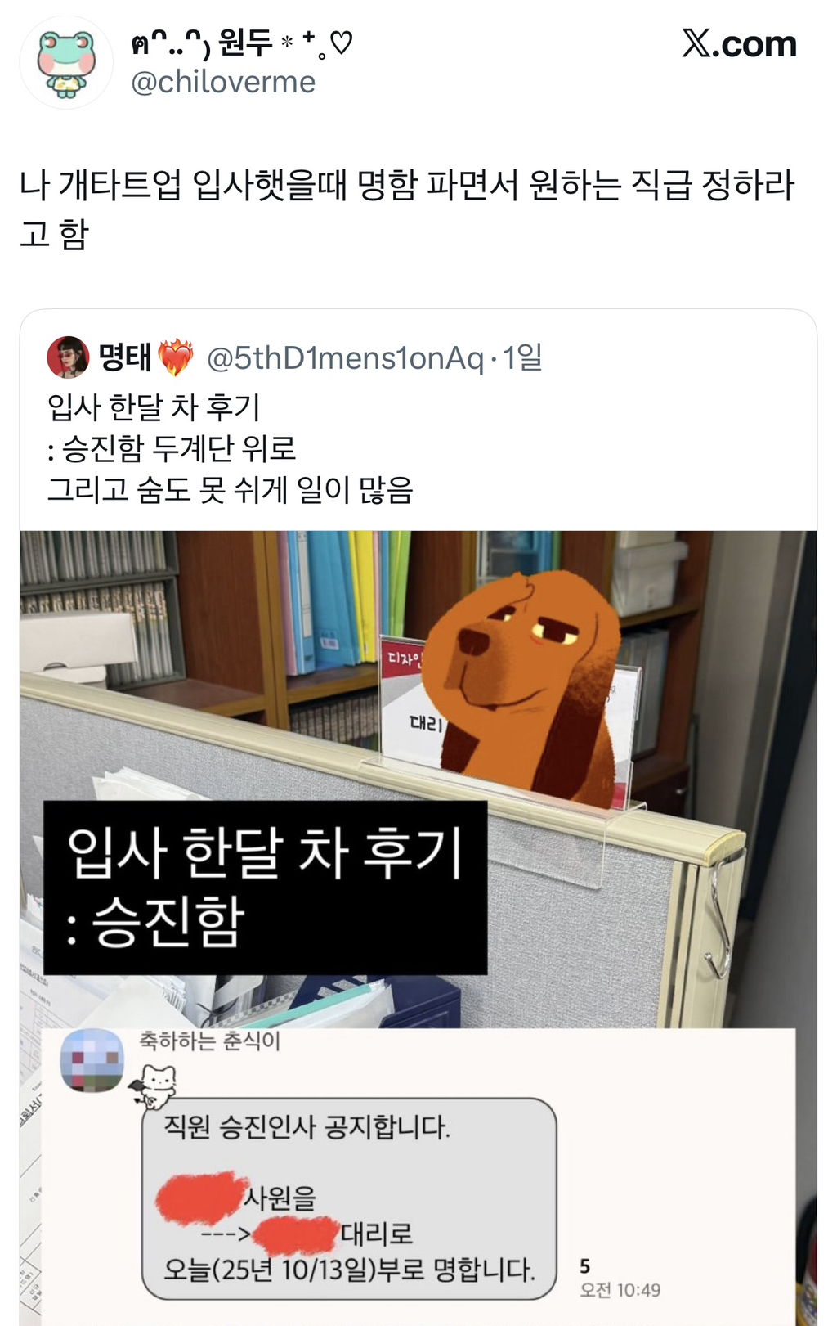837x1326 pixels.
Task: Click the black caption box saying 승진함
Action: pyautogui.click(x=266, y=888)
